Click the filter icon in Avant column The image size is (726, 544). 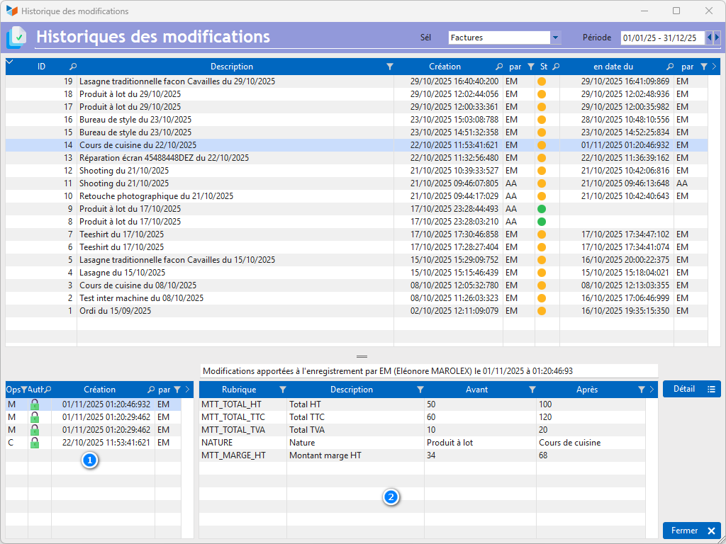click(x=532, y=390)
